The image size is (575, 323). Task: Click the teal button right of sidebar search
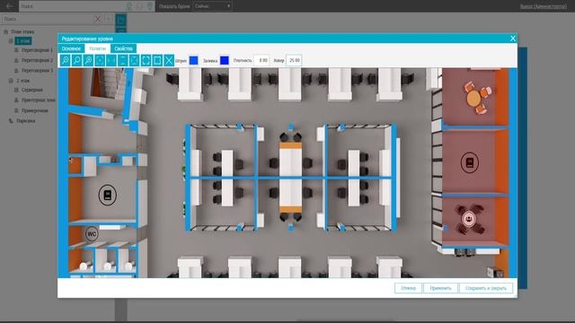[121, 20]
